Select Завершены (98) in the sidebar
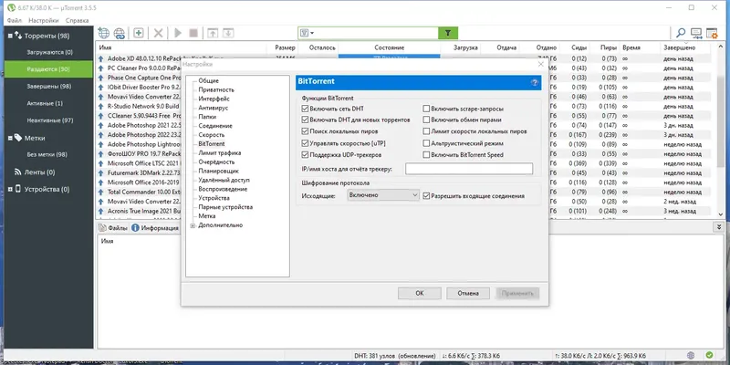Screen dimensions: 730x365 49,86
